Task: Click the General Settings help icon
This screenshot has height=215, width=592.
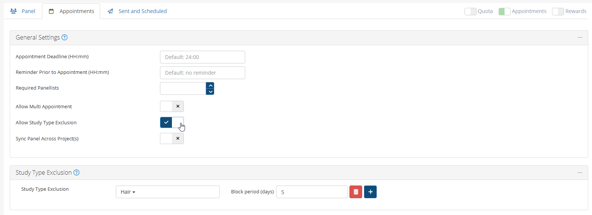Action: [x=65, y=37]
